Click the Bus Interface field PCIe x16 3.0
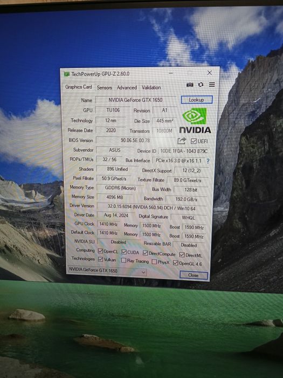 (x=178, y=160)
